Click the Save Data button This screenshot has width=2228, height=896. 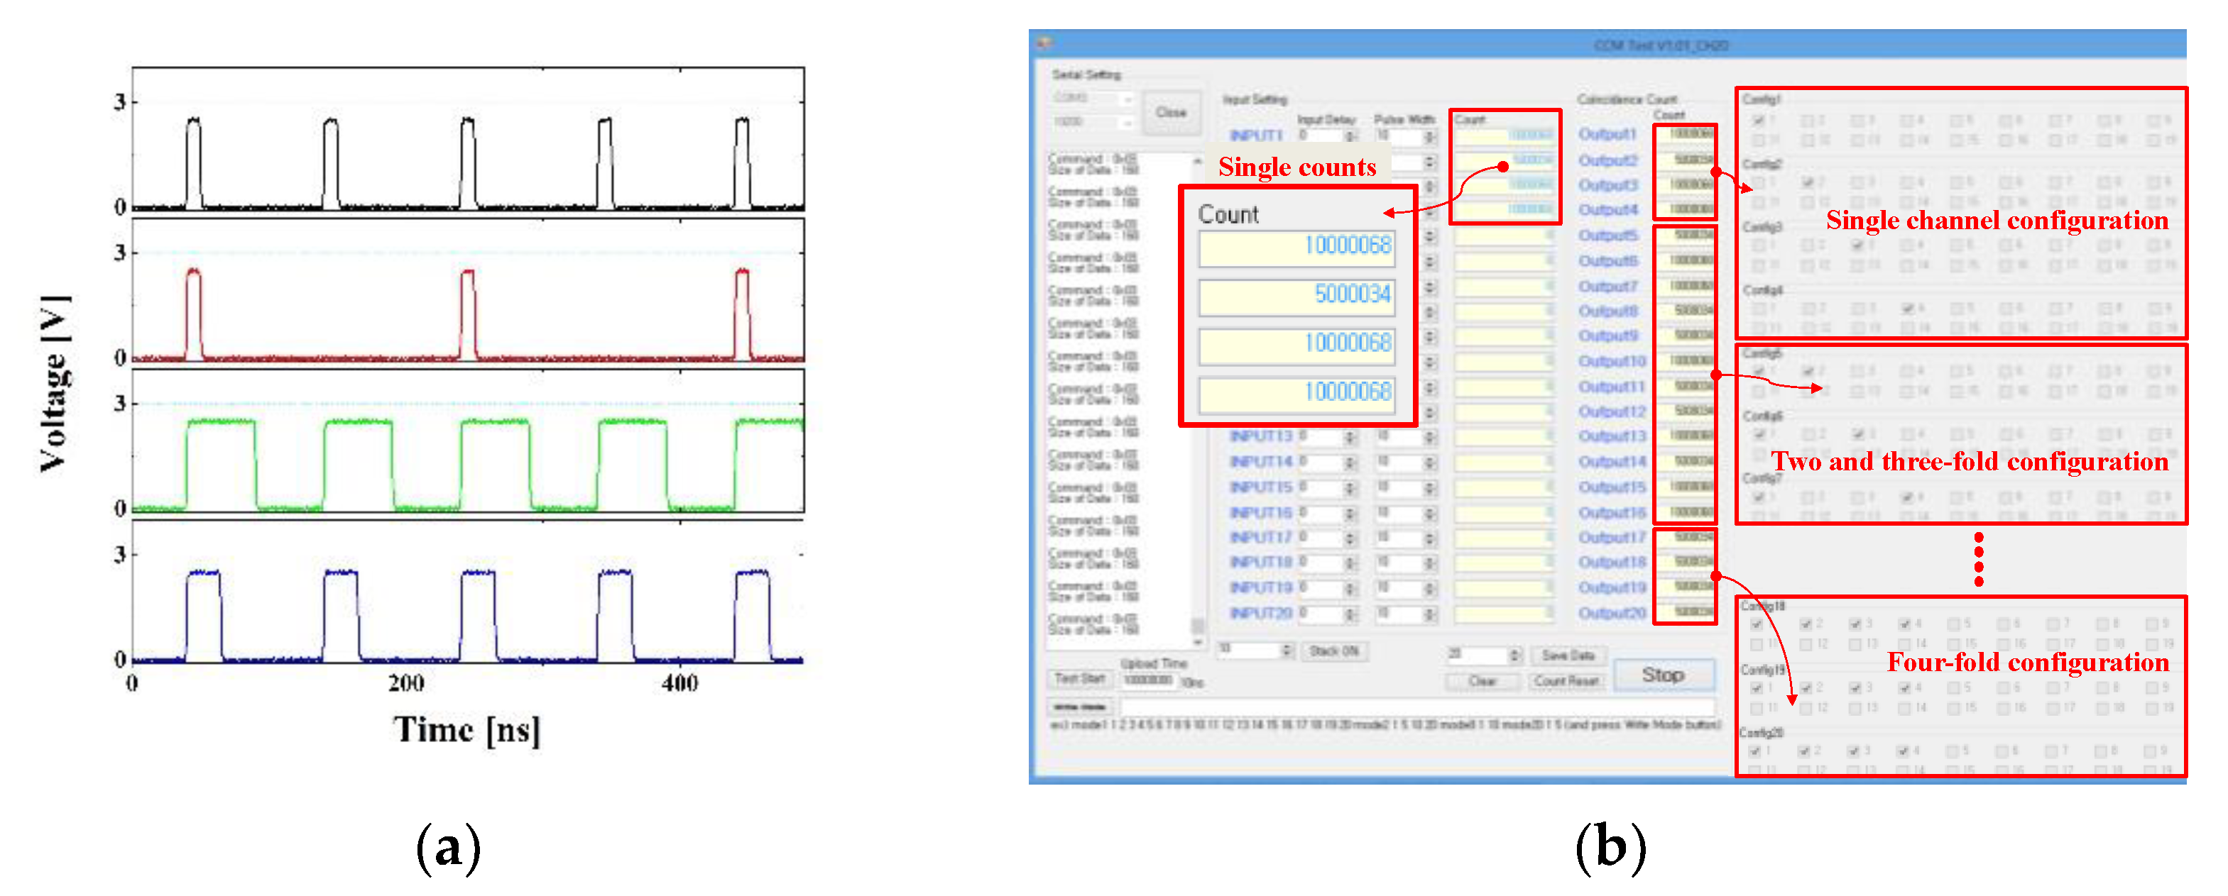click(1568, 656)
